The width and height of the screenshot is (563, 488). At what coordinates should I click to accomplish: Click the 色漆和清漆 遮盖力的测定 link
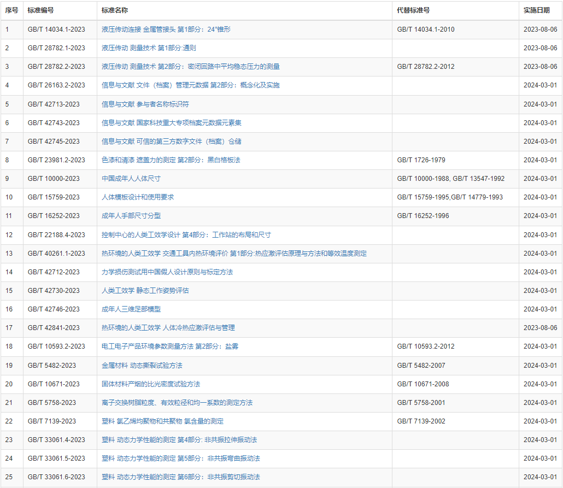(x=171, y=160)
